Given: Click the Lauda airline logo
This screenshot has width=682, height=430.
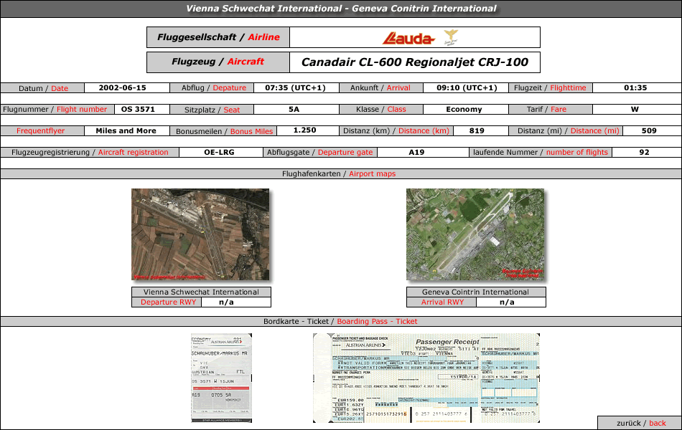Looking at the screenshot, I should [x=408, y=38].
